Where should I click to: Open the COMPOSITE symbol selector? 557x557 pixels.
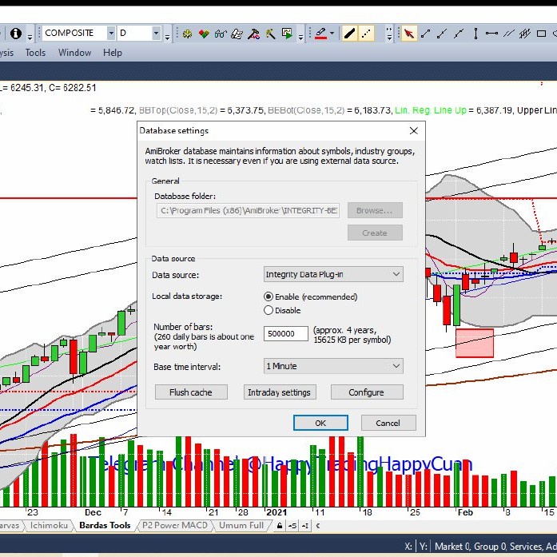click(x=79, y=33)
